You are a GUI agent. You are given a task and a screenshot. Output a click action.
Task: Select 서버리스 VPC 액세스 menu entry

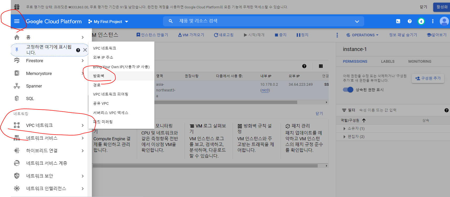121,113
